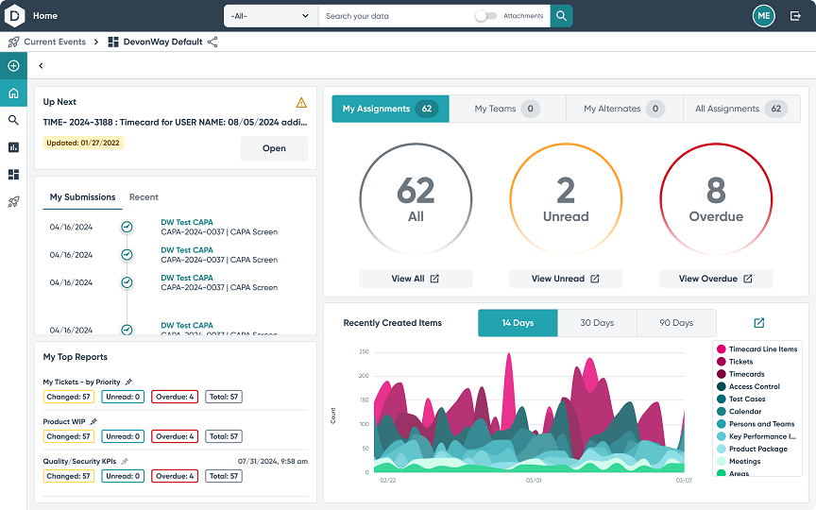This screenshot has width=816, height=510.
Task: Select All Assignments tab
Action: (741, 109)
